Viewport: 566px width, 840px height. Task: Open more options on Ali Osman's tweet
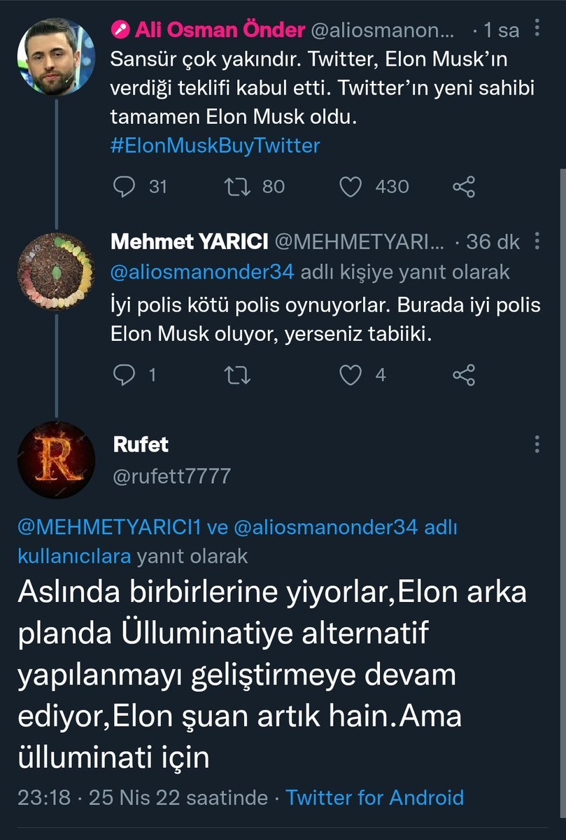[537, 29]
